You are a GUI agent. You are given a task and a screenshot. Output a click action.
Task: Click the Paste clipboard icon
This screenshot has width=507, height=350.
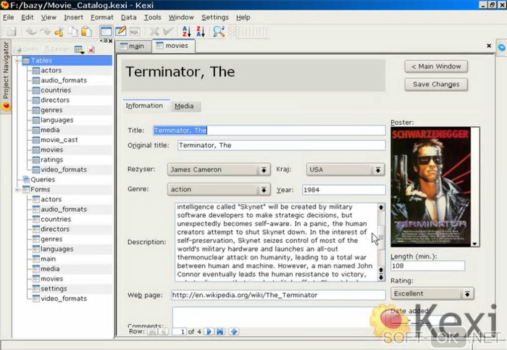click(86, 32)
